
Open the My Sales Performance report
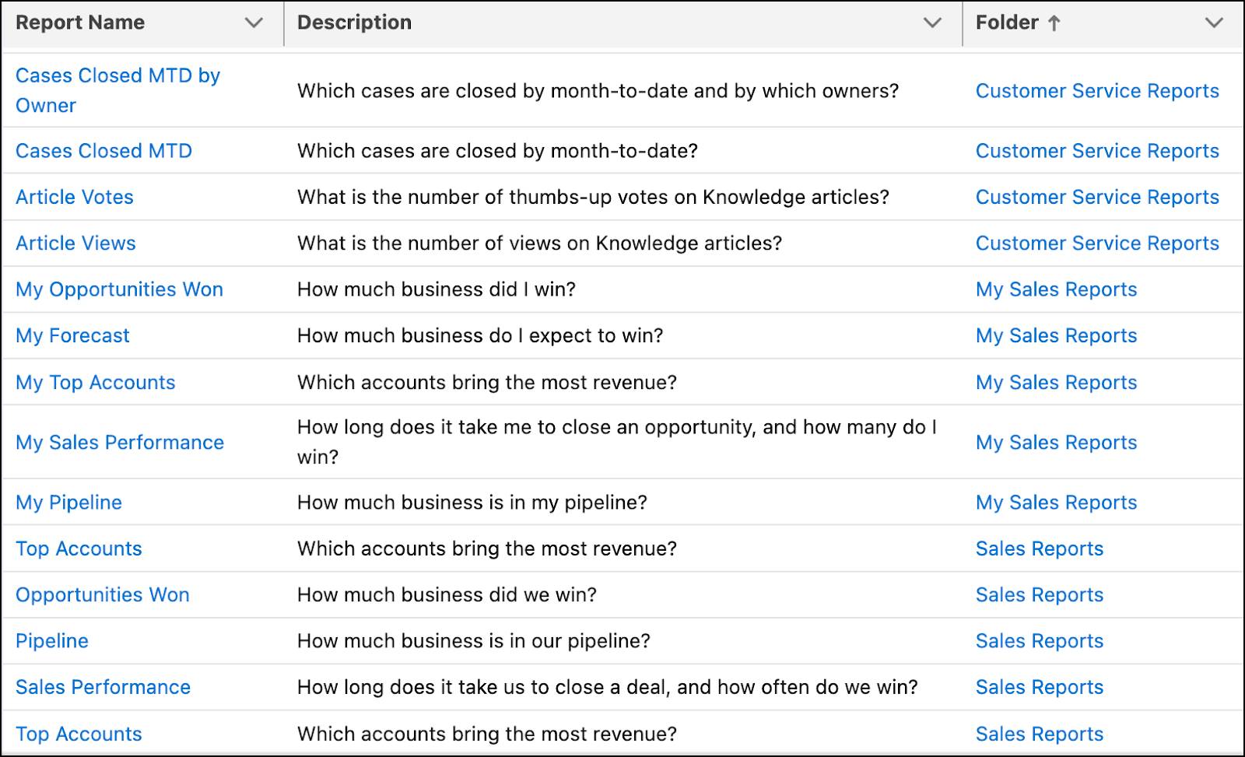click(120, 443)
